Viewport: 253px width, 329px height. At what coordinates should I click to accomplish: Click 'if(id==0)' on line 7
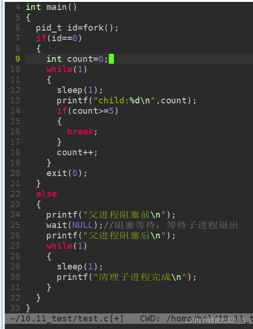coord(59,38)
